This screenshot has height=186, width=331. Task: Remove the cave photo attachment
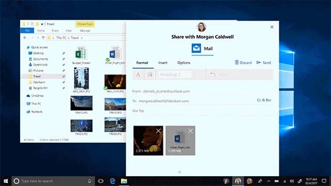pyautogui.click(x=158, y=131)
